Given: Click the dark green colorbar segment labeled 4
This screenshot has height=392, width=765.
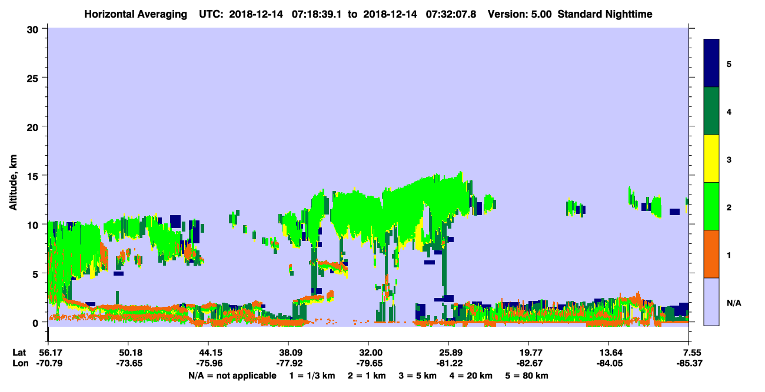Looking at the screenshot, I should click(711, 111).
